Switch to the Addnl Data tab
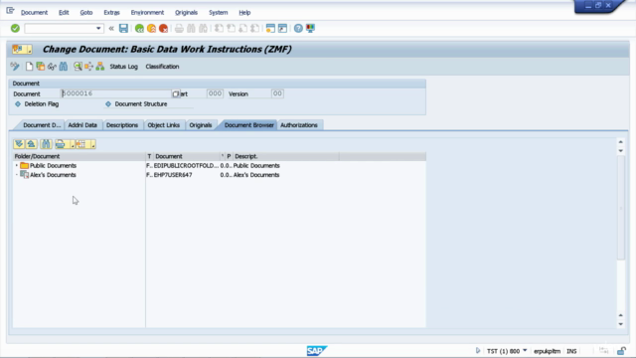 pyautogui.click(x=82, y=125)
